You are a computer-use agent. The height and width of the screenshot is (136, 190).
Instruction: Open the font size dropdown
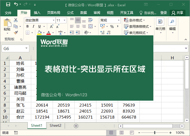(64, 20)
